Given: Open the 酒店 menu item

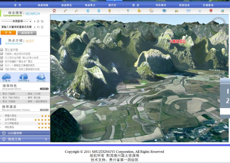Looking at the screenshot, I should click(x=135, y=5).
